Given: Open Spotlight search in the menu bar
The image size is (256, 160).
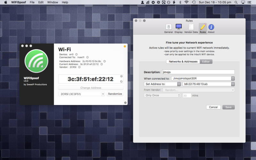Looking at the screenshot, I should (236, 2).
